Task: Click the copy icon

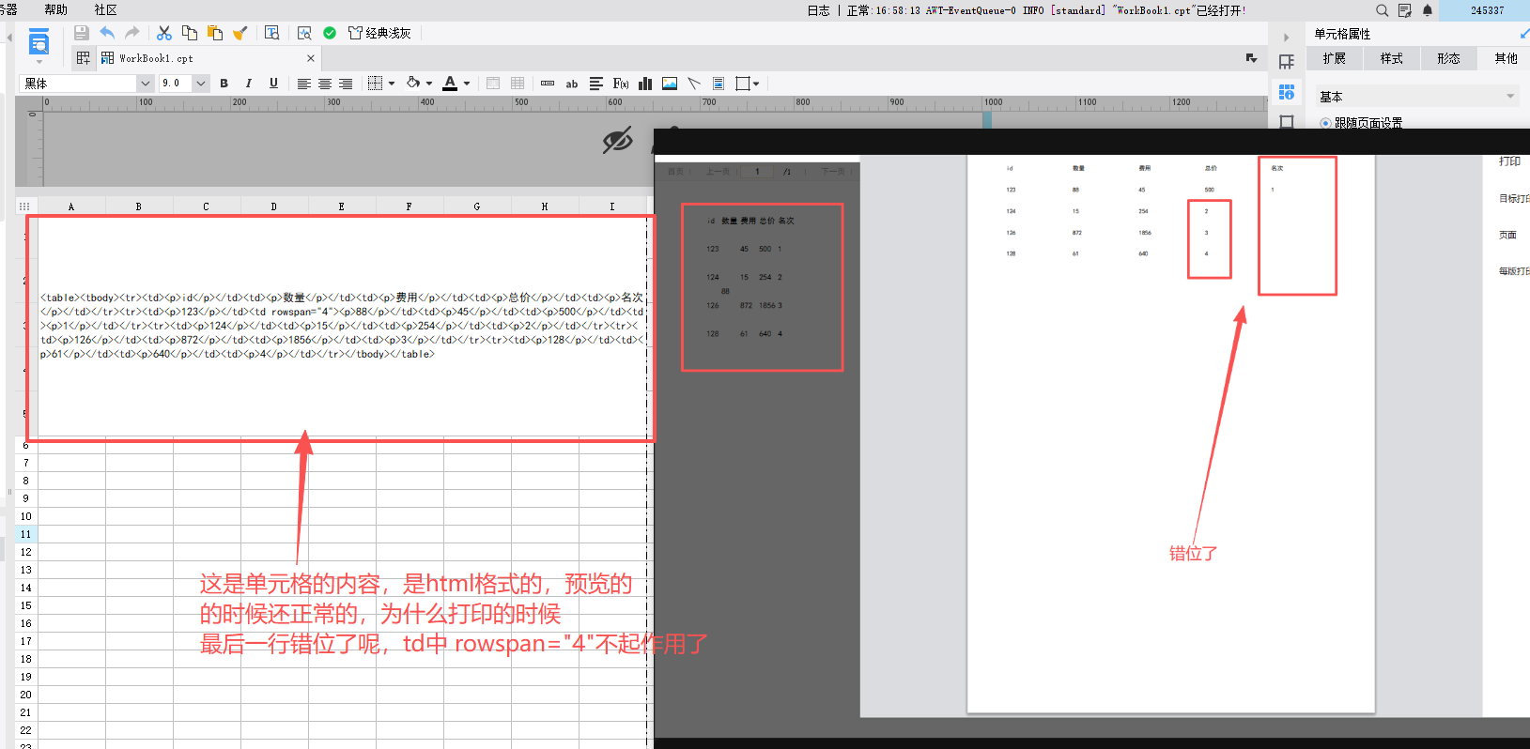Action: tap(190, 33)
